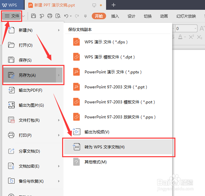Switch to the 动画 ribbon tab
Screen dimensions: 205x196
(164, 16)
